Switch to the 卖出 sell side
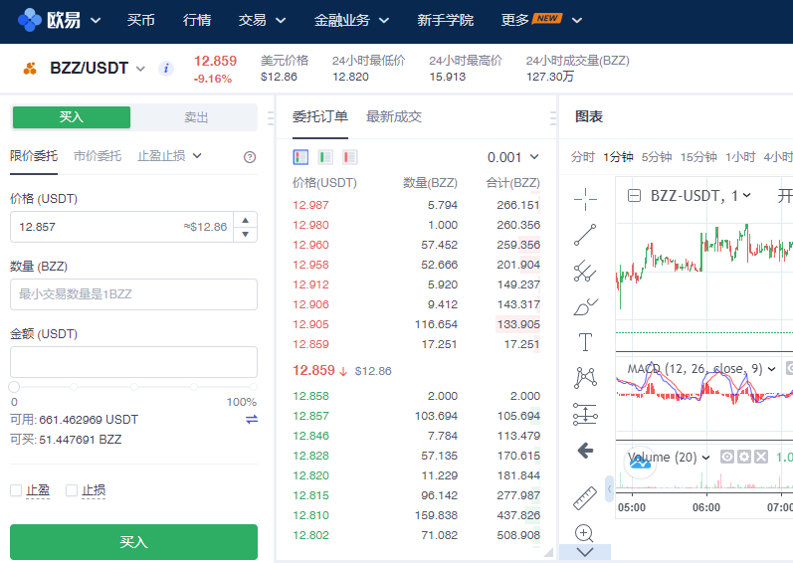The image size is (793, 563). [x=196, y=117]
